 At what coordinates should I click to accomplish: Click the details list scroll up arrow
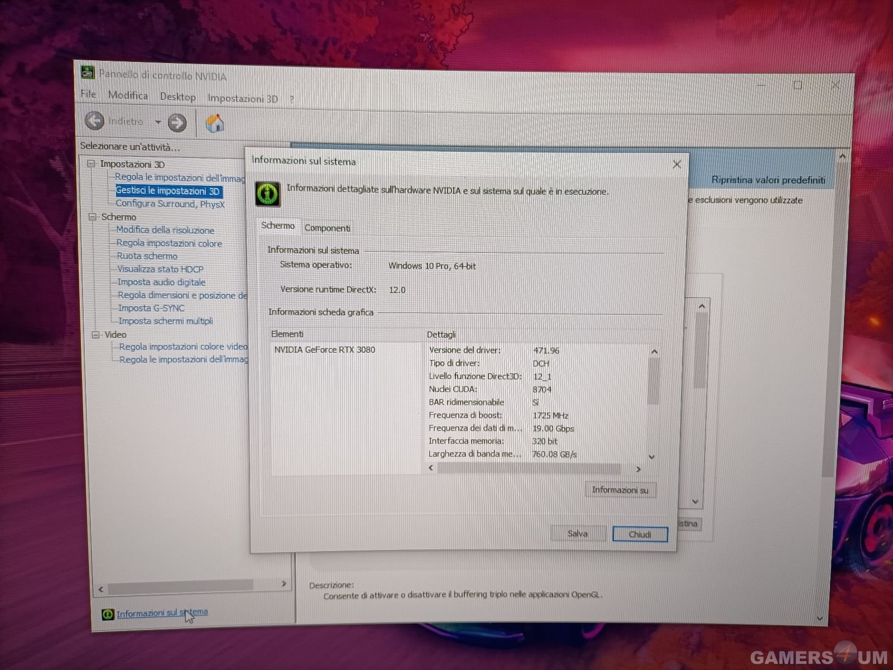(x=654, y=351)
